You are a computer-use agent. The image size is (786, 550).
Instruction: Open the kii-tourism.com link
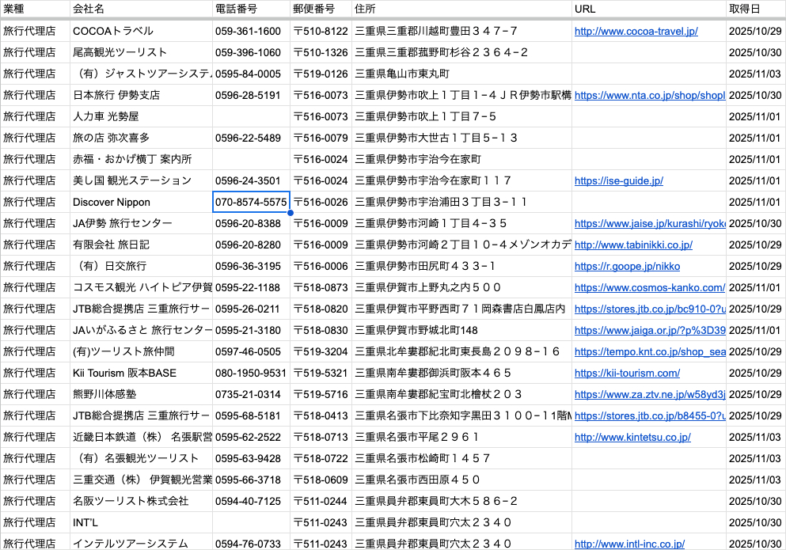627,373
